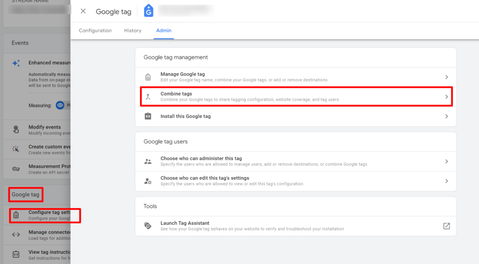Screen dimensions: 479x264
Task: Expand Combine tags chevron arrow
Action: 447,97
